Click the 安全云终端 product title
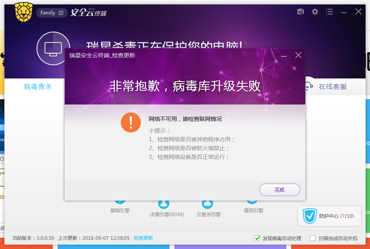Viewport: 370px width, 249px height. pyautogui.click(x=89, y=12)
